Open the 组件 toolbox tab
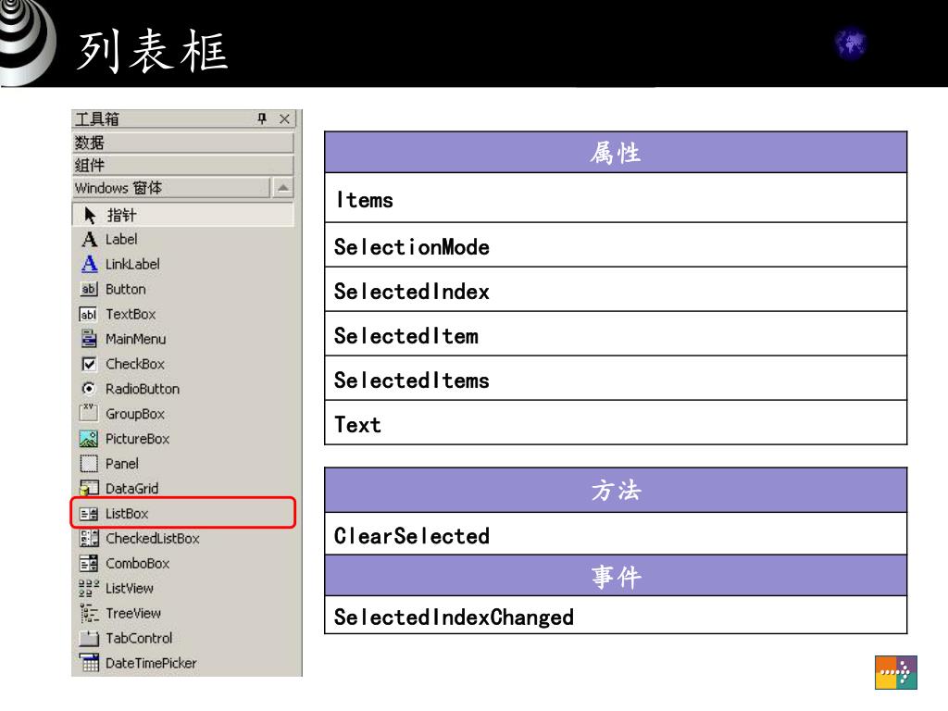Image resolution: width=948 pixels, height=711 pixels. pos(182,165)
